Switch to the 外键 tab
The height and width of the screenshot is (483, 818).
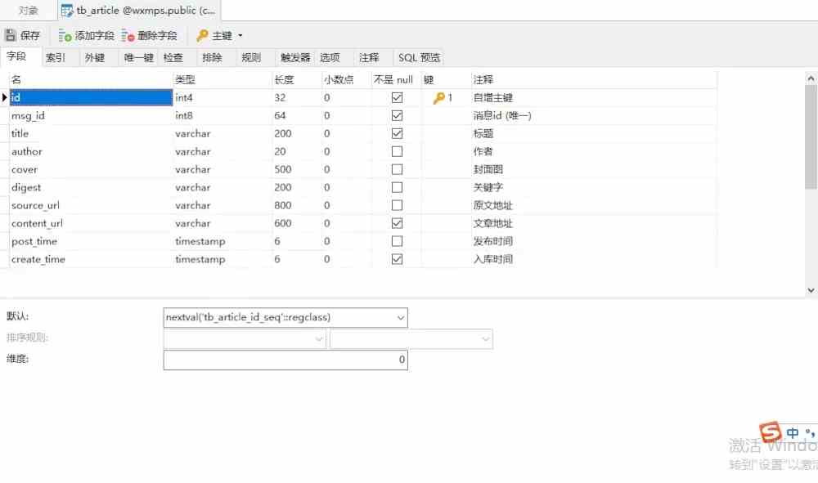[94, 57]
